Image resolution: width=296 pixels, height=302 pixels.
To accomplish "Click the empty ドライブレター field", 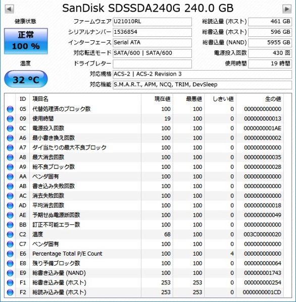I will click(152, 64).
